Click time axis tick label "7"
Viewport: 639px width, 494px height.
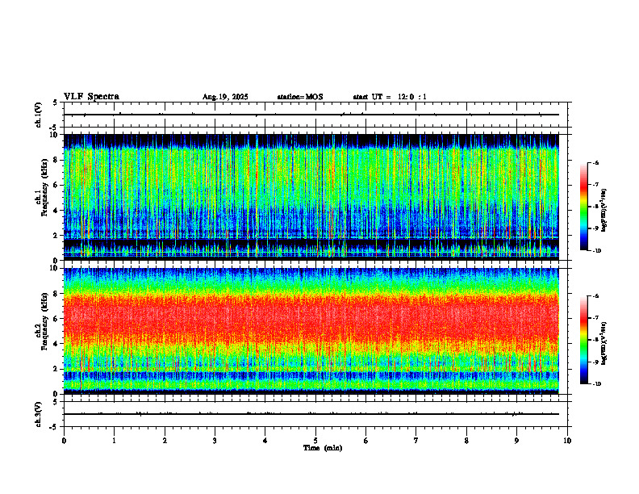point(416,441)
